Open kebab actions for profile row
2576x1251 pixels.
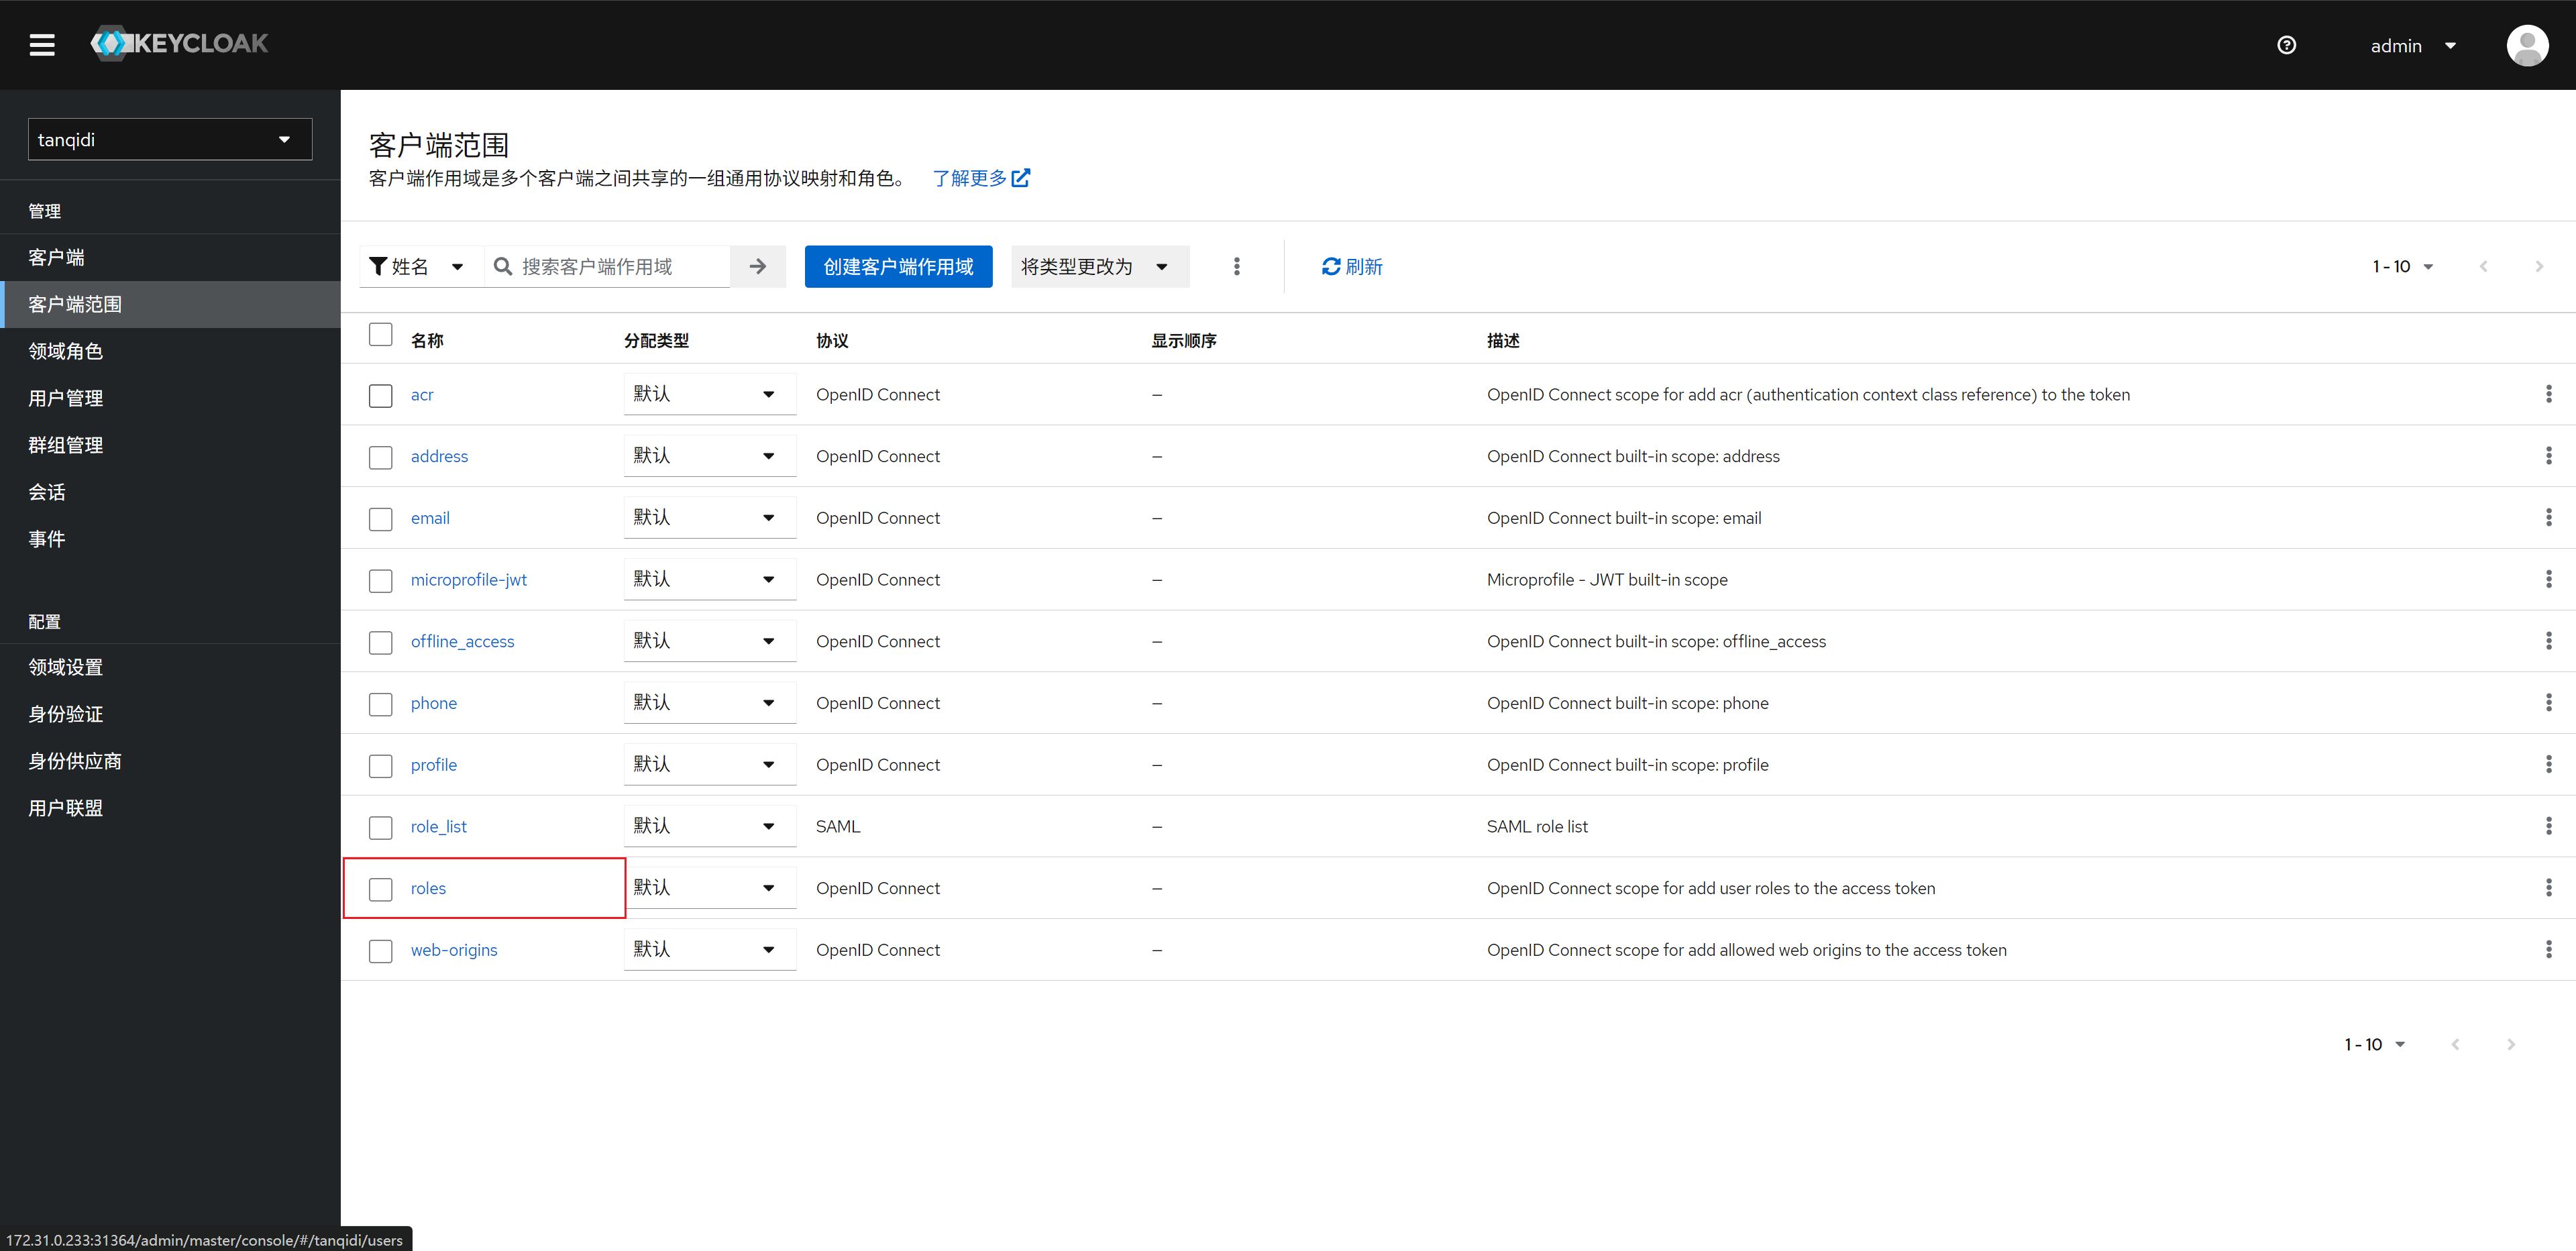pyautogui.click(x=2548, y=764)
